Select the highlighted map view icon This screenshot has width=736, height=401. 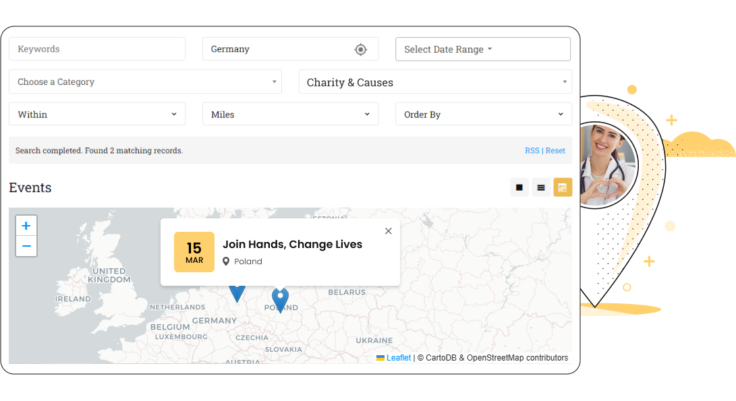tap(562, 187)
